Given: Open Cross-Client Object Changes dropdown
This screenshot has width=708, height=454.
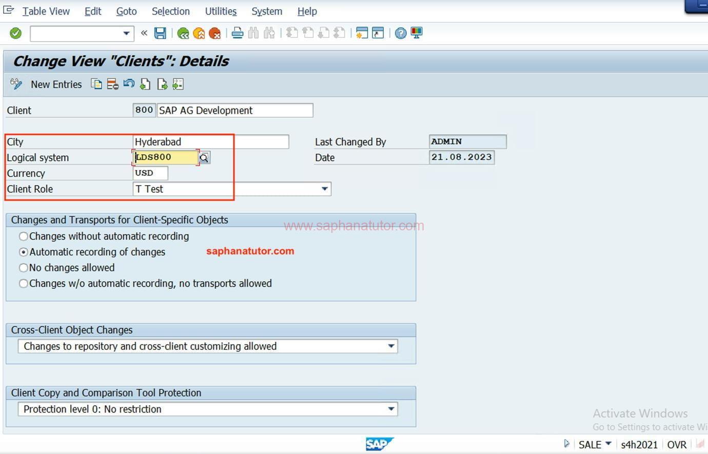Looking at the screenshot, I should (391, 346).
